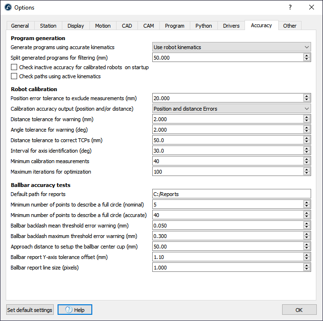Switch to the Python tab
323x321 pixels.
point(204,26)
